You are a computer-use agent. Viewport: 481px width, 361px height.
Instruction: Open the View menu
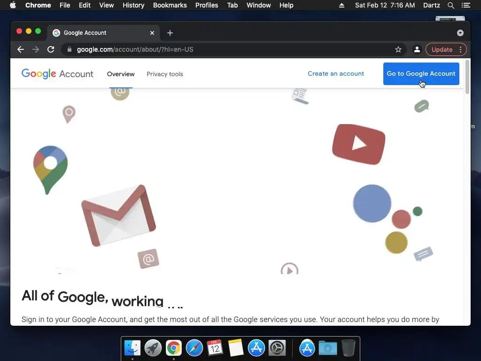pyautogui.click(x=107, y=5)
